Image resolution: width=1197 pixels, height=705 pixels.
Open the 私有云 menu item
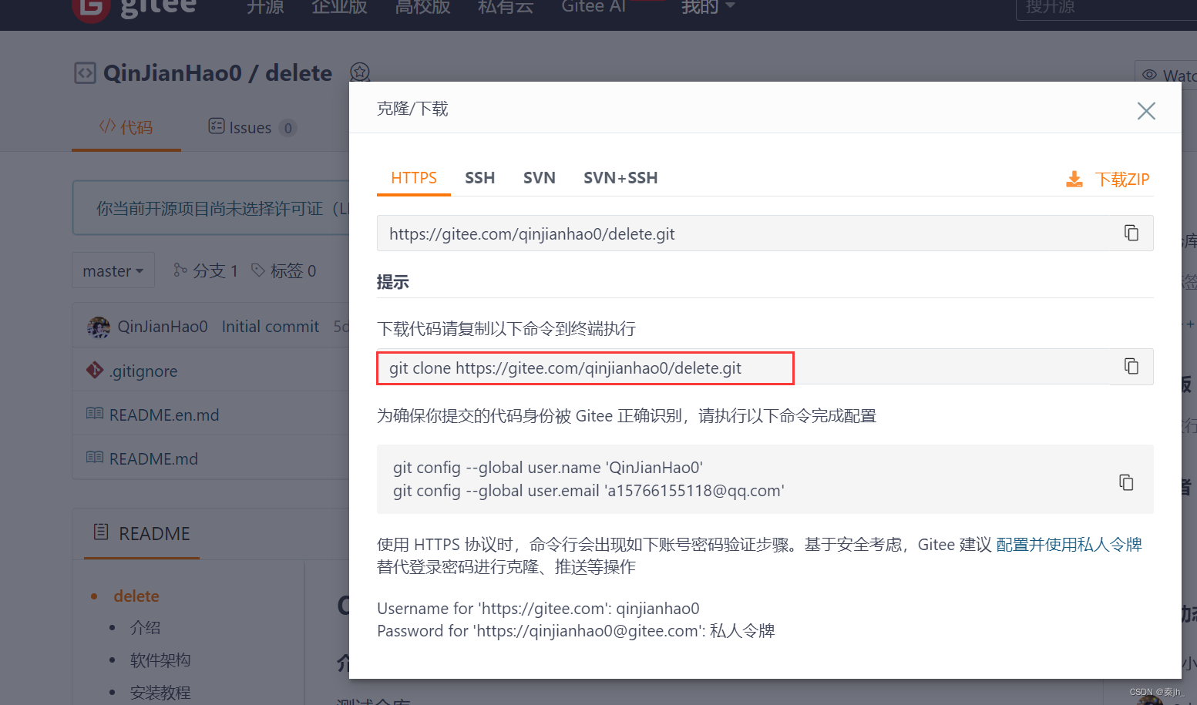click(x=506, y=8)
